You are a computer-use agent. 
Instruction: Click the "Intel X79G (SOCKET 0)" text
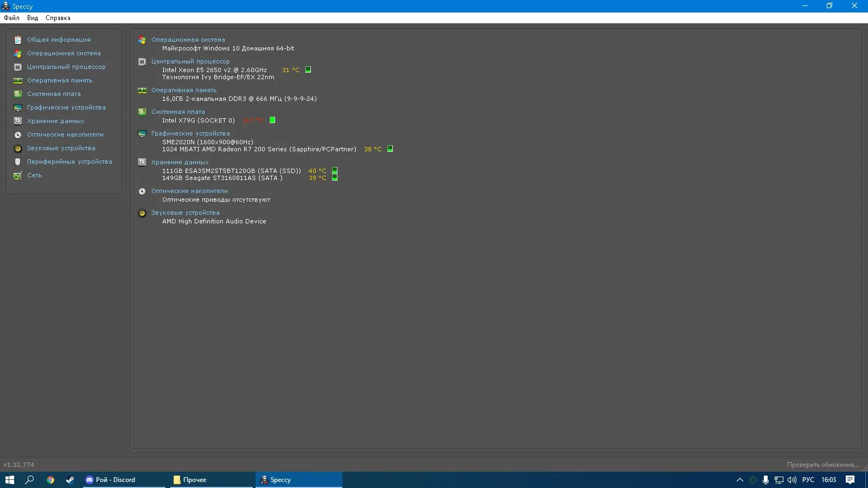[x=199, y=120]
